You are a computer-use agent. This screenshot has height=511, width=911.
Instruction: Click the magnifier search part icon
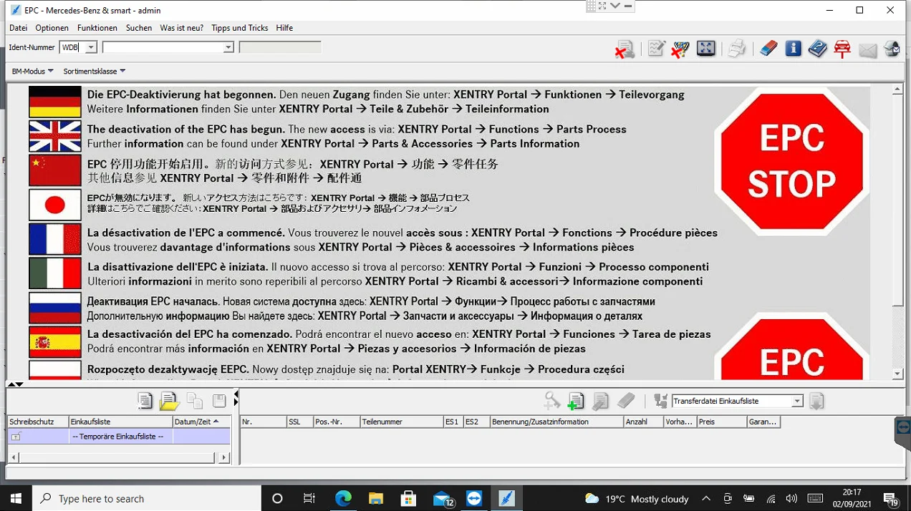point(551,401)
